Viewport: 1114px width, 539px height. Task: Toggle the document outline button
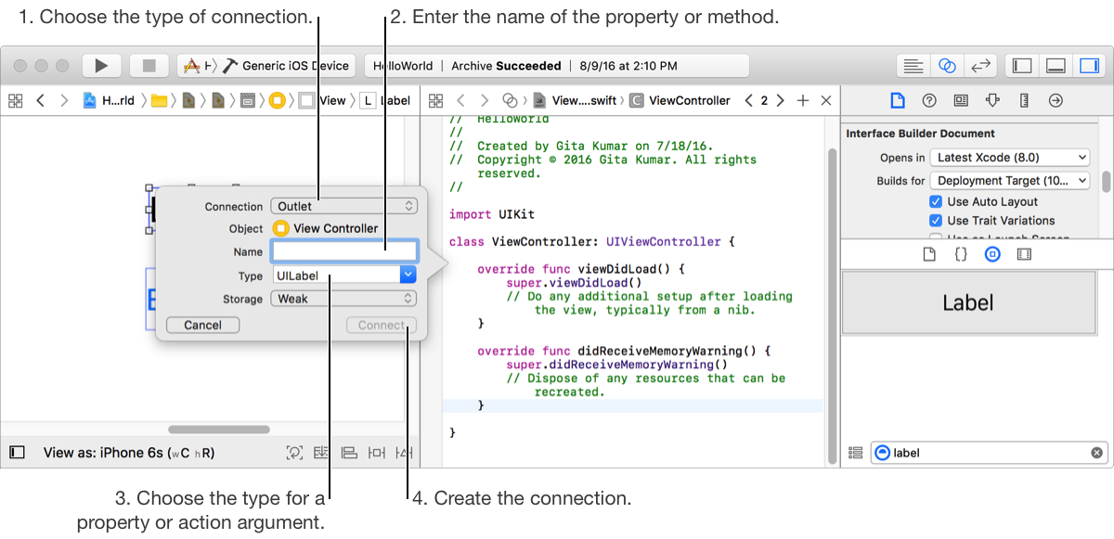[17, 453]
